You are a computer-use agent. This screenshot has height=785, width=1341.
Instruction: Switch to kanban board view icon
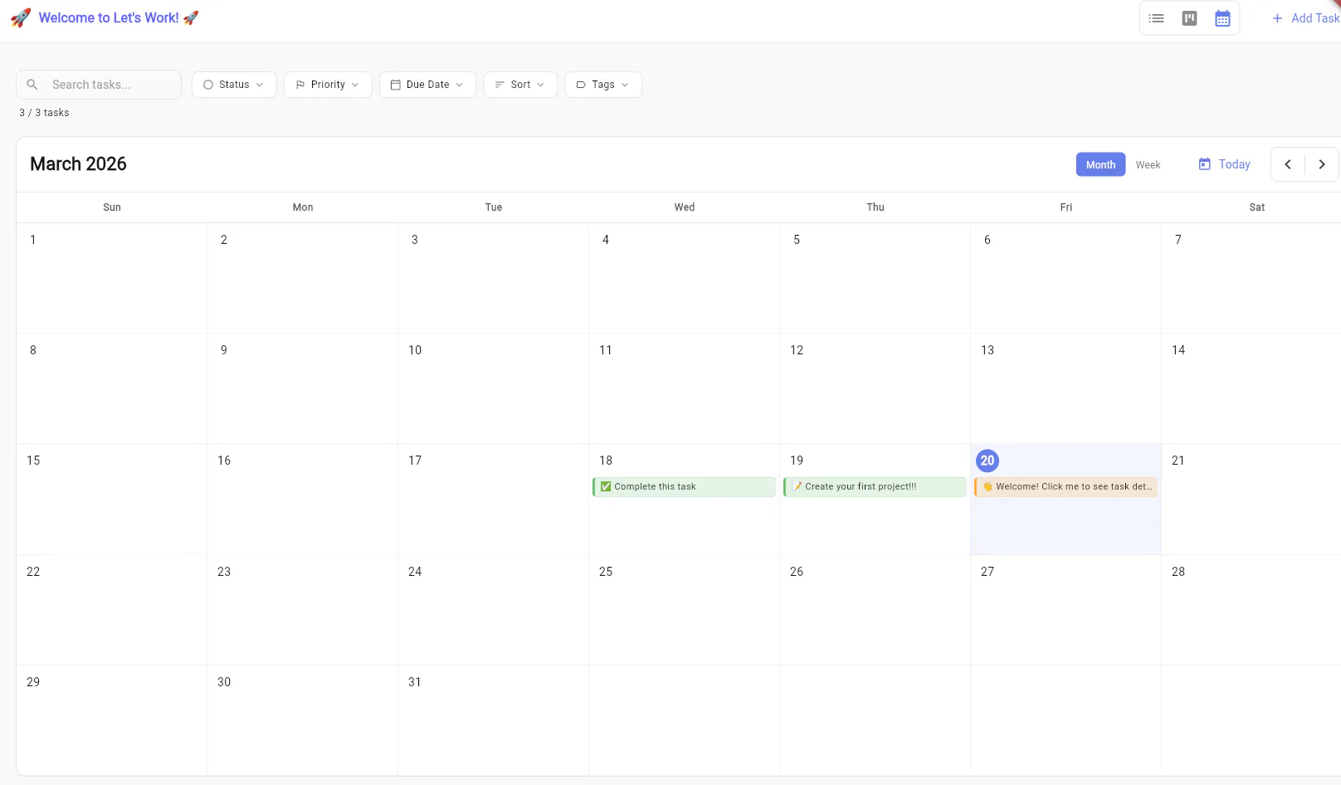(x=1189, y=18)
